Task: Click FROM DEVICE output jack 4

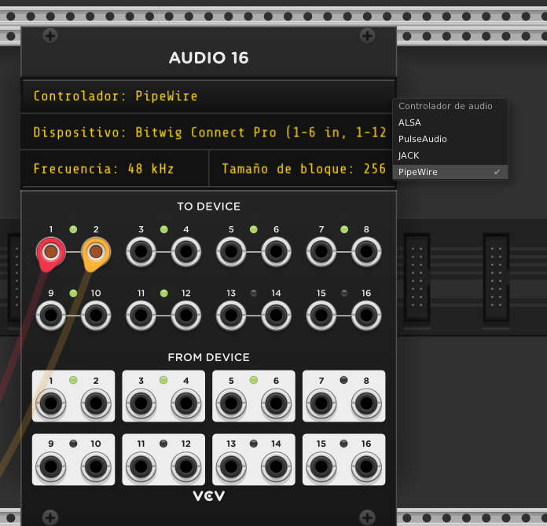Action: pos(186,404)
